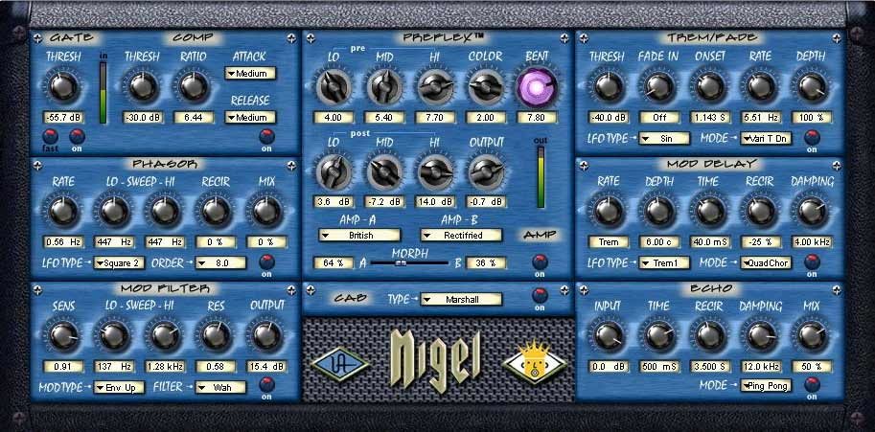
Task: Click the Trem/Fade DEPTH knob
Action: [x=812, y=87]
